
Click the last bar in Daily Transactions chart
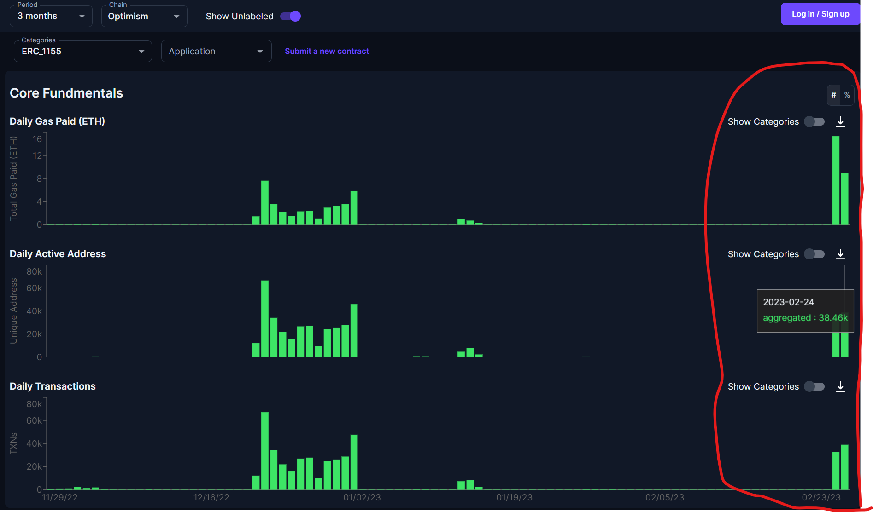pos(845,467)
